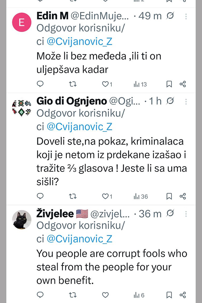Open @Cvijanovic_Z mention in Živjelee's reply
Viewport: 202px width, 303px height.
(x=79, y=239)
